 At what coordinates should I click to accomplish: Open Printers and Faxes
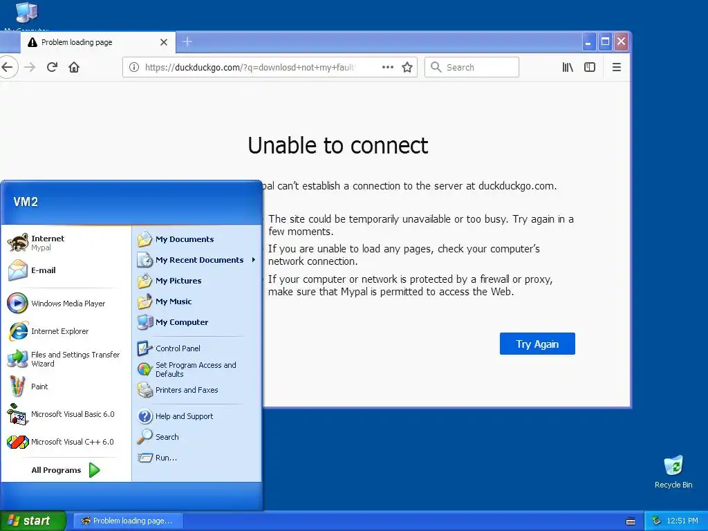(197, 390)
